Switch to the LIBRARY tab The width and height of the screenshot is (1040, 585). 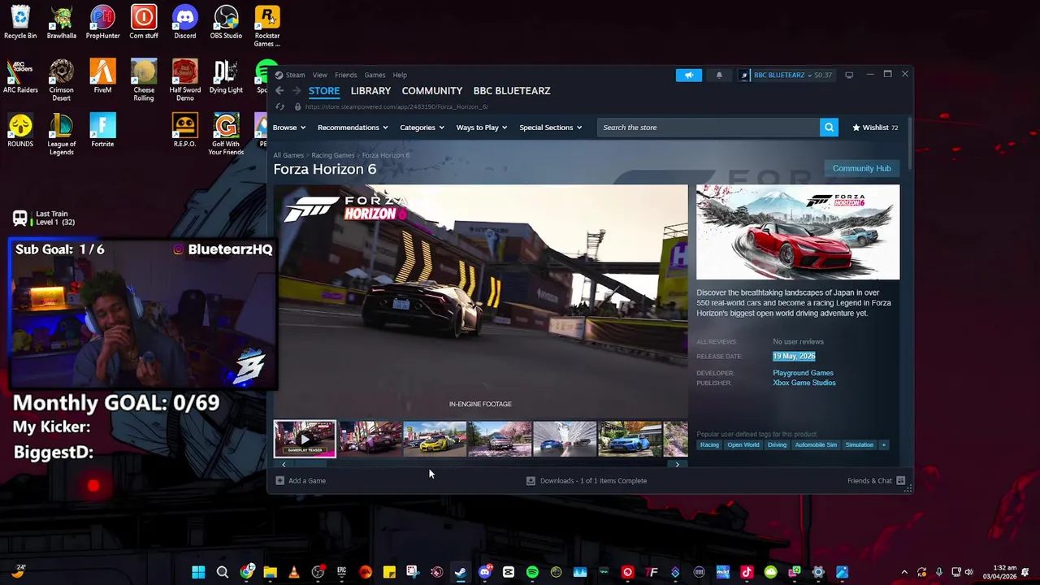click(370, 91)
